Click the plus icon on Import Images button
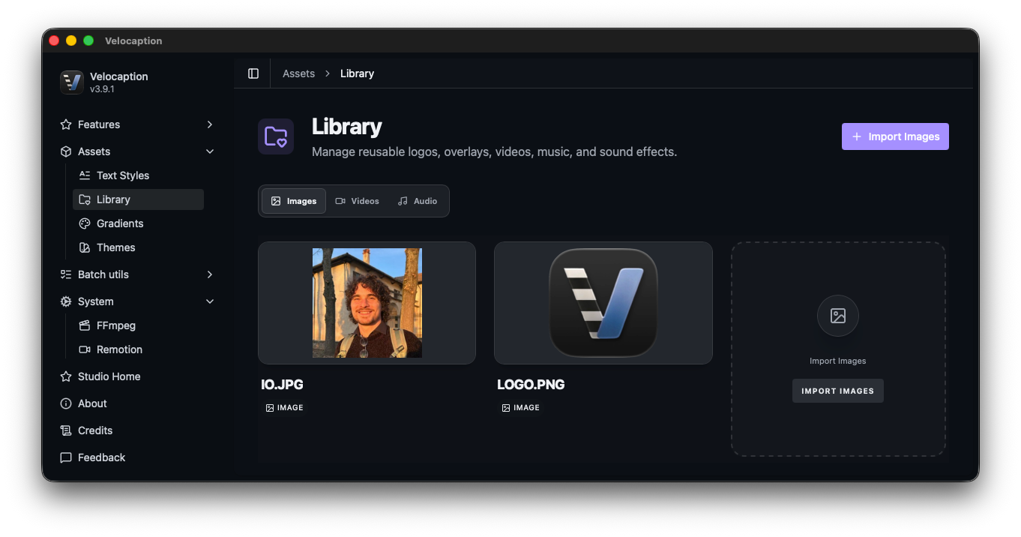This screenshot has width=1021, height=537. tap(857, 136)
